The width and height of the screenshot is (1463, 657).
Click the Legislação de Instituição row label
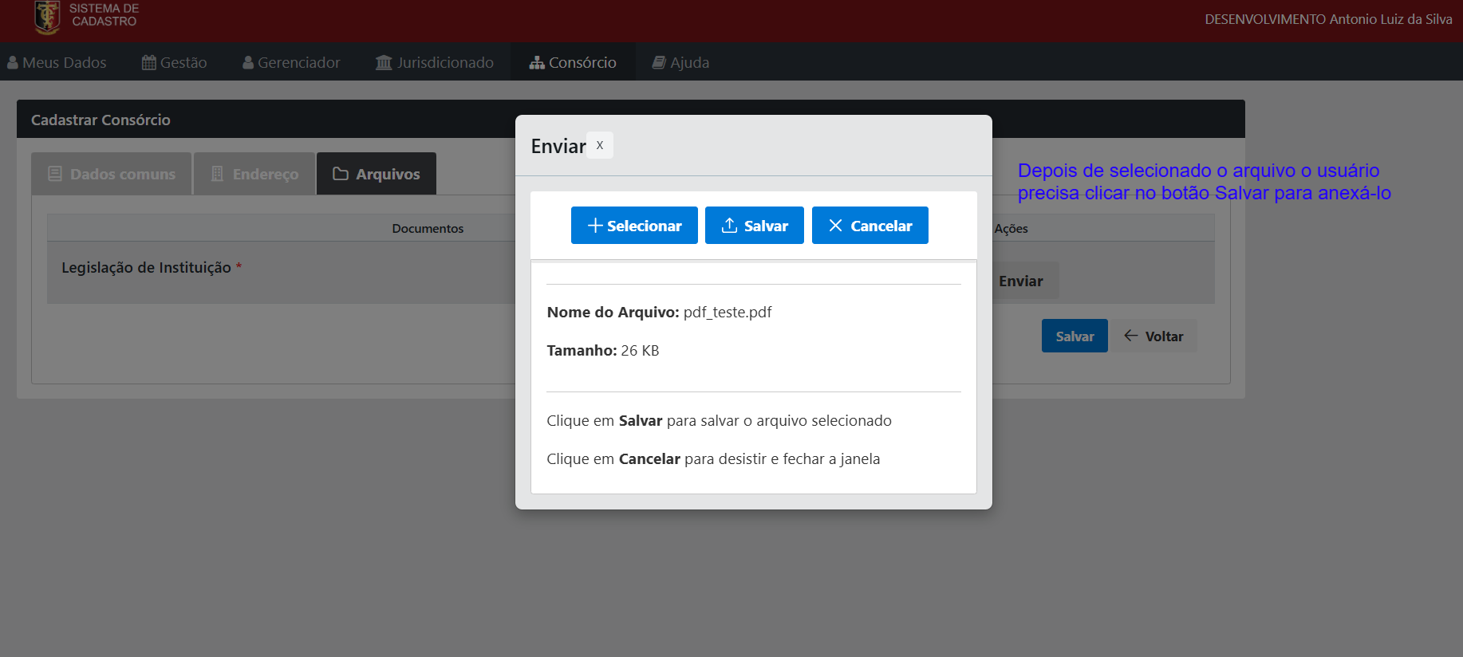pos(147,267)
